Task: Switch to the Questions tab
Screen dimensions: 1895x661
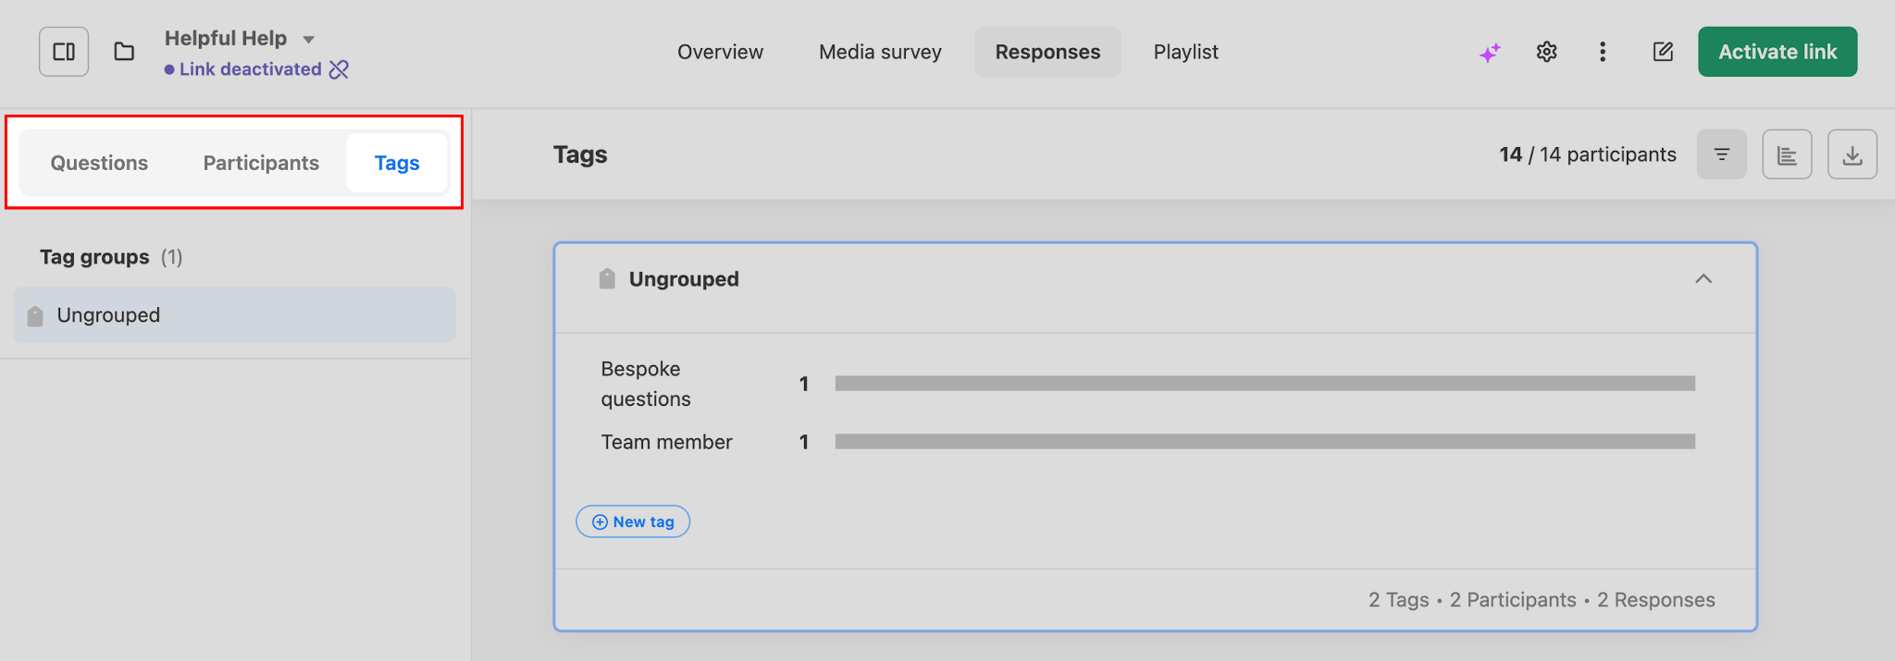Action: coord(99,163)
